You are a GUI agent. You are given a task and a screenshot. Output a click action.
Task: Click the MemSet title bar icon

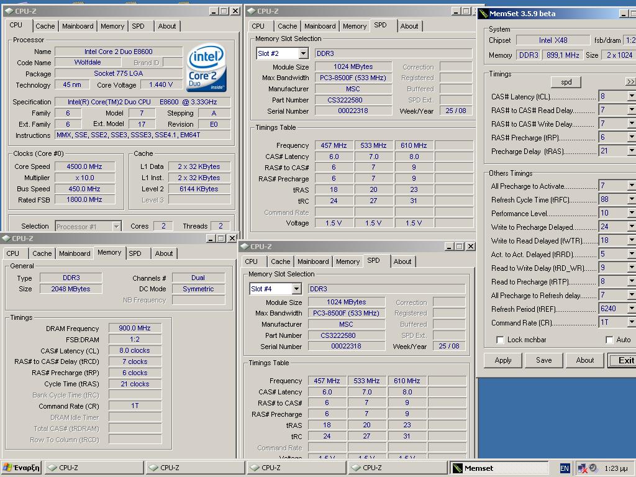point(483,14)
